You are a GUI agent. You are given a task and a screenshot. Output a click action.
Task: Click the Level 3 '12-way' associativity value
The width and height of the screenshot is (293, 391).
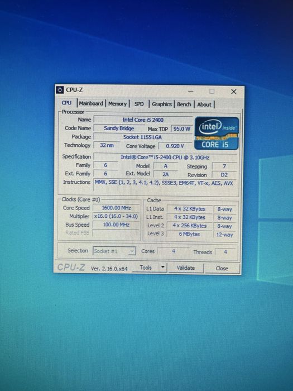(x=224, y=235)
